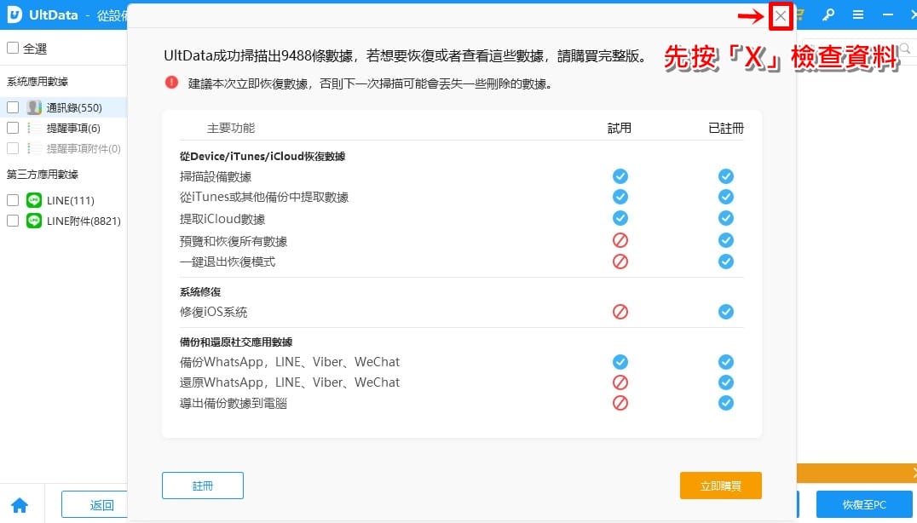Click registered checkmark for 導出備份數據到電腦
Viewport: 917px width, 523px height.
[726, 403]
